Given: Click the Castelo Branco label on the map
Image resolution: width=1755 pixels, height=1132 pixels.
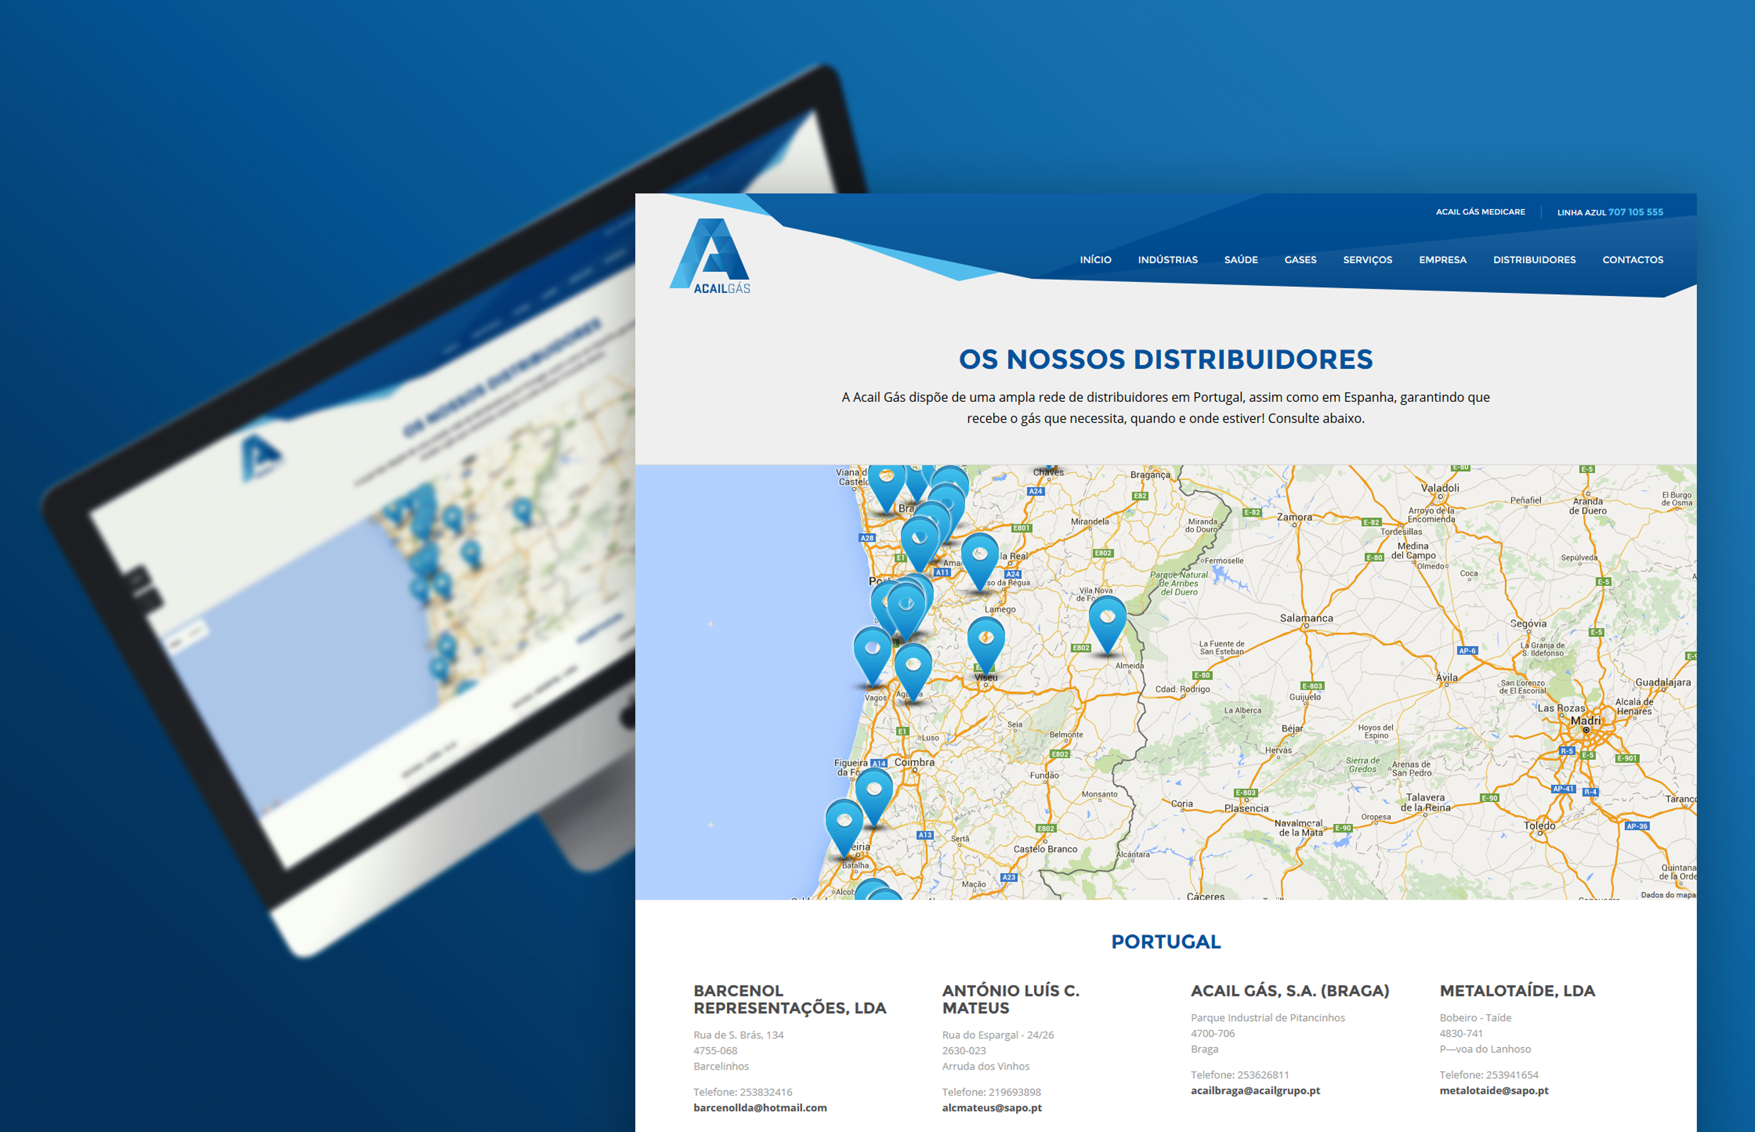Looking at the screenshot, I should click(1045, 849).
